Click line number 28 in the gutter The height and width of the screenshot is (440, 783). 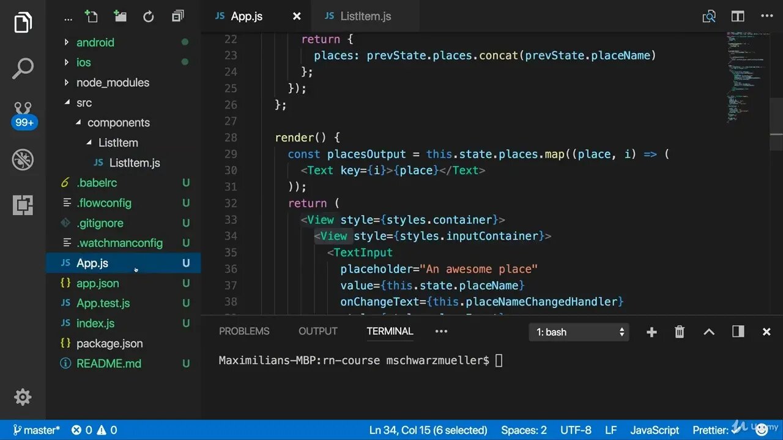pyautogui.click(x=230, y=137)
